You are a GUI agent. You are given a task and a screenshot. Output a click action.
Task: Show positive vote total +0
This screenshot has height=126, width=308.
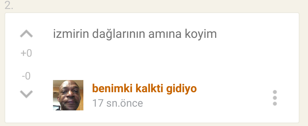pos(26,53)
